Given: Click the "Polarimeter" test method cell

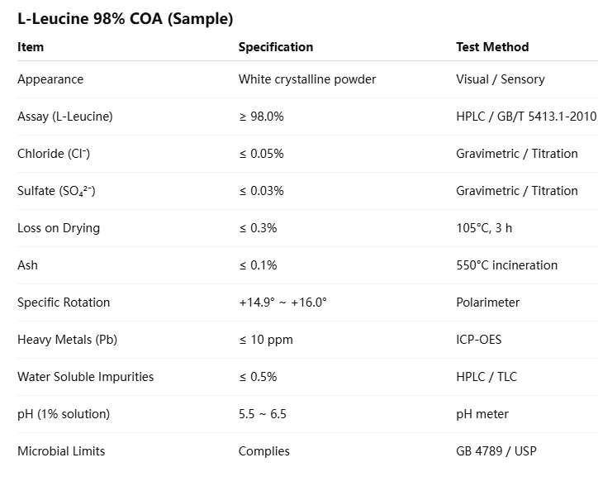Looking at the screenshot, I should (x=488, y=303).
